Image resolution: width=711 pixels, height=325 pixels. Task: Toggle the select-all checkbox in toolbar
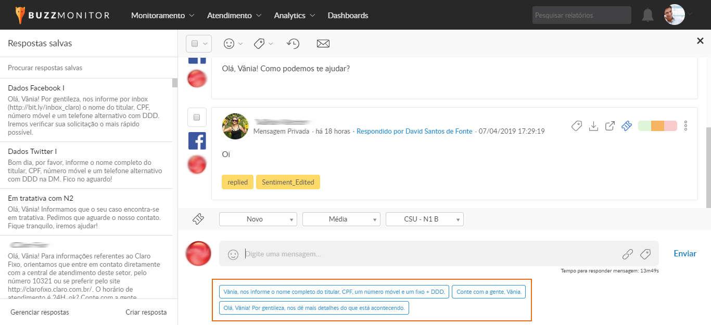point(195,44)
